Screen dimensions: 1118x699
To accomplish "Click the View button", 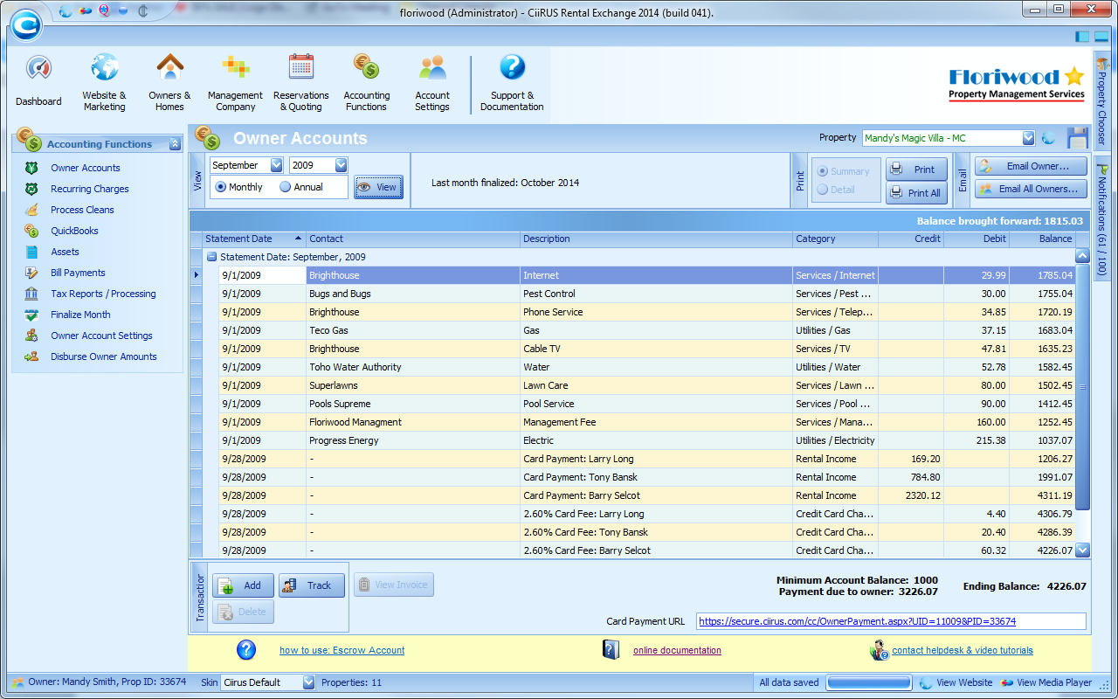I will [378, 187].
